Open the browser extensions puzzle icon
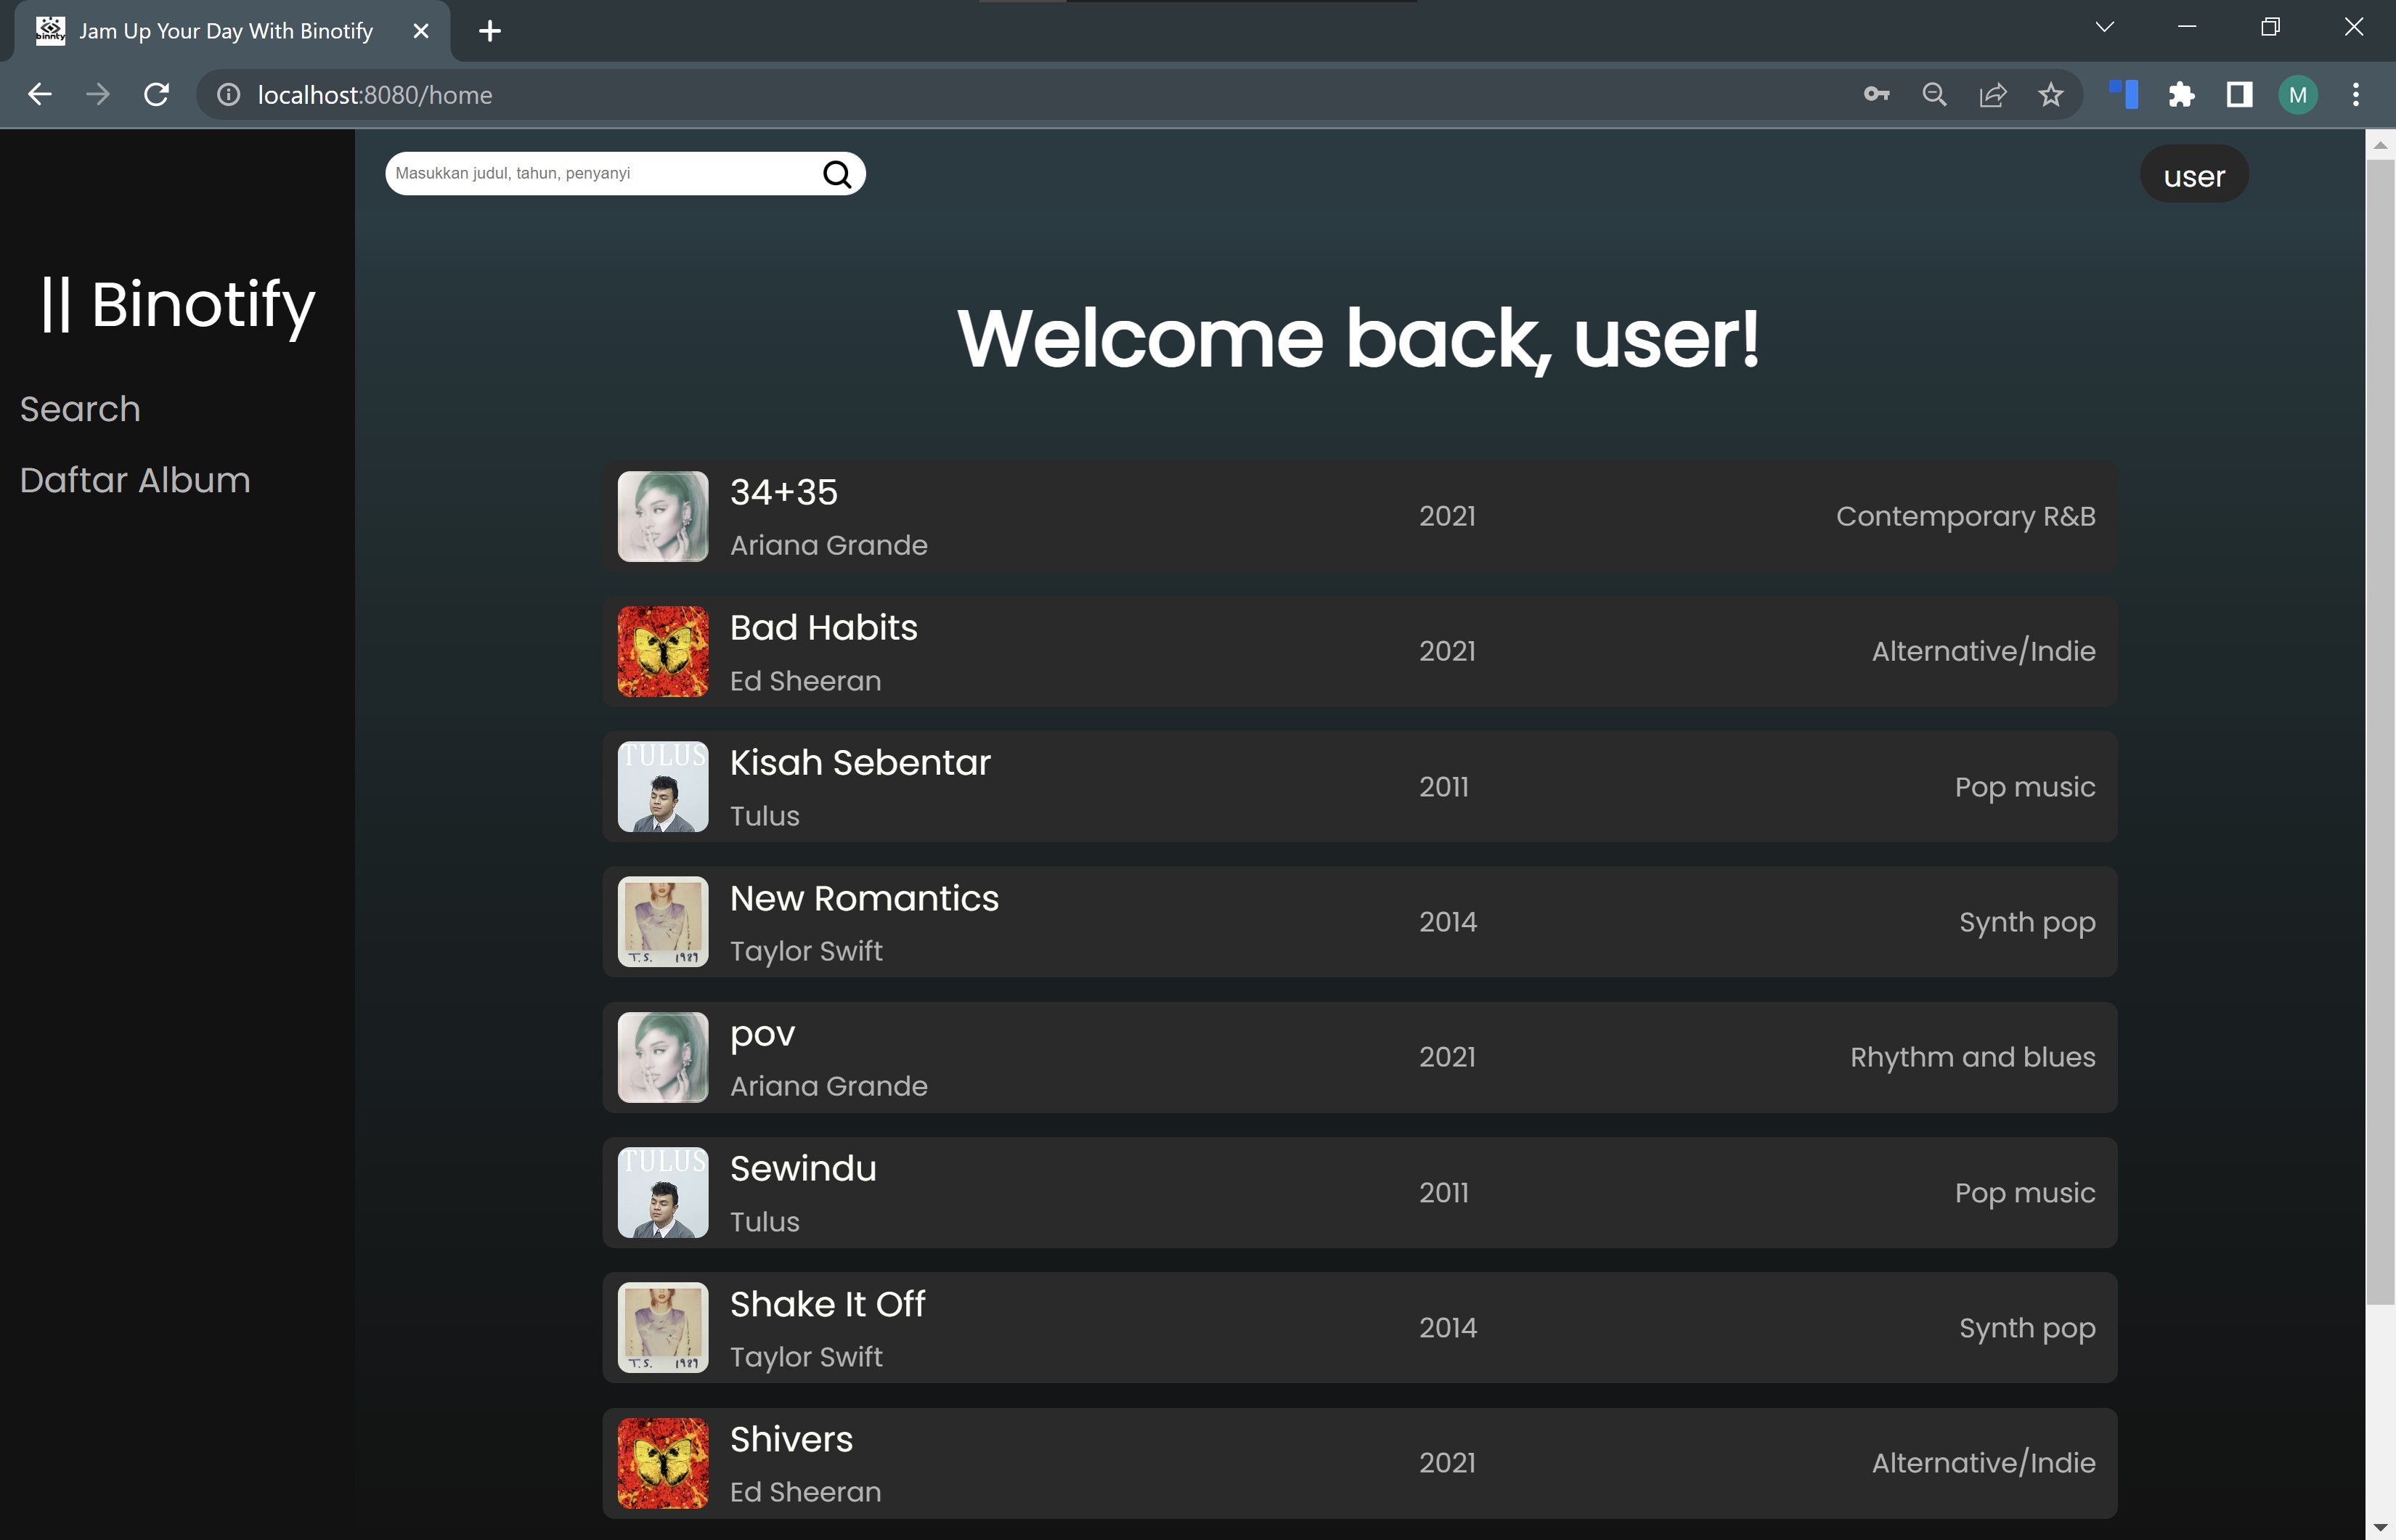This screenshot has height=1540, width=2396. (2182, 94)
